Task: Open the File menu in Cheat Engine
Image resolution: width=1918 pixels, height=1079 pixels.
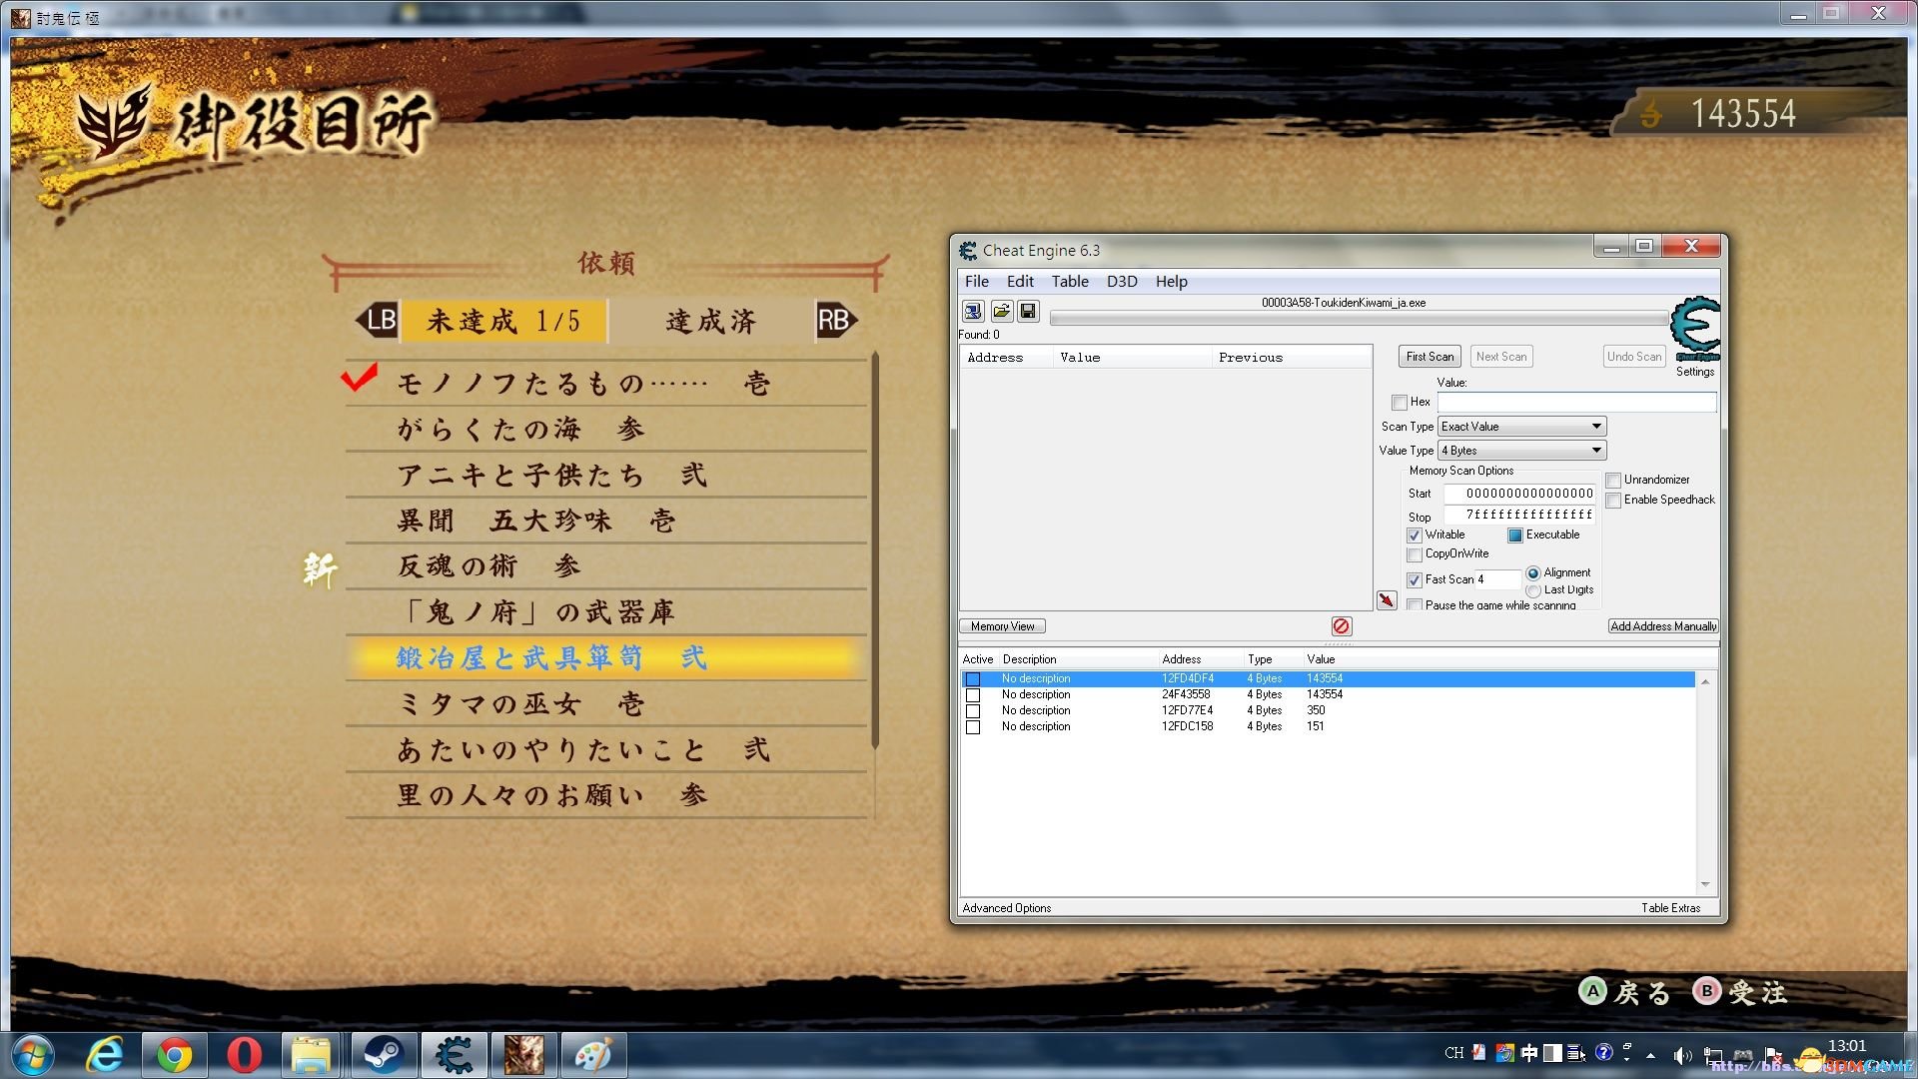Action: [977, 282]
